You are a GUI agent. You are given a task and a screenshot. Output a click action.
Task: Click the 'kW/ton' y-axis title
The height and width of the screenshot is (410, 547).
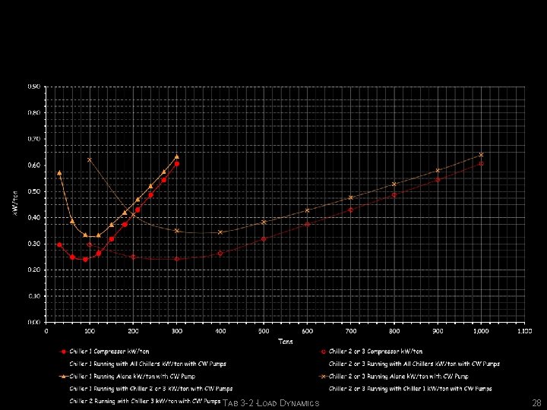click(x=16, y=203)
